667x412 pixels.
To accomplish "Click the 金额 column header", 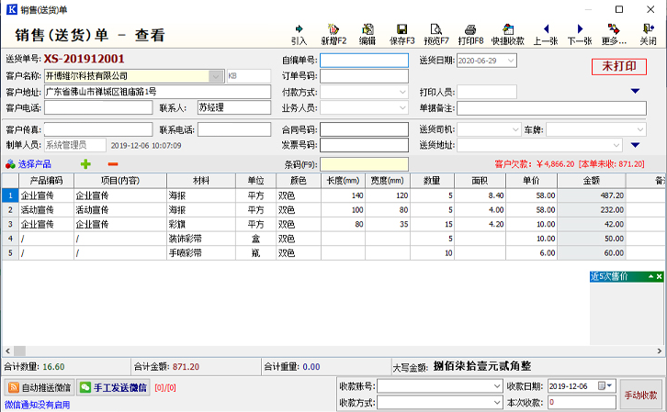I will tap(592, 181).
